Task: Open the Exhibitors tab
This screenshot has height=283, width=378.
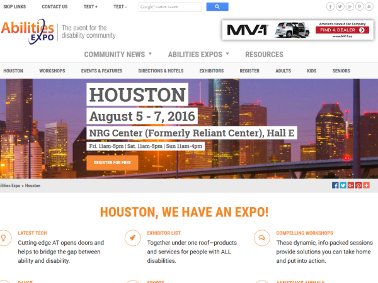Action: coord(212,70)
